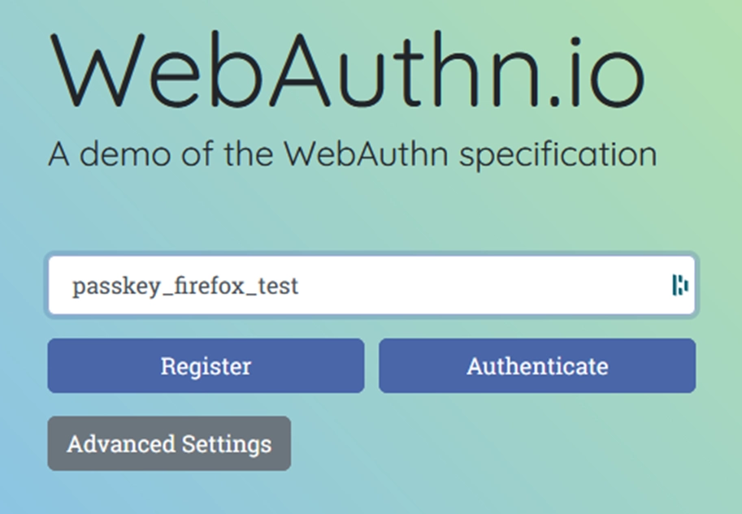This screenshot has height=514, width=742.
Task: Click the Dashlane autofill icon in username field
Action: [679, 285]
